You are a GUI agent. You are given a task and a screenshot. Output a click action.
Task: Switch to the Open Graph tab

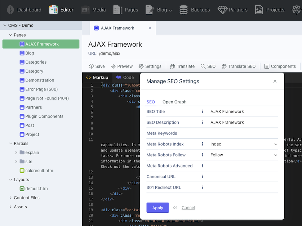[x=174, y=102]
